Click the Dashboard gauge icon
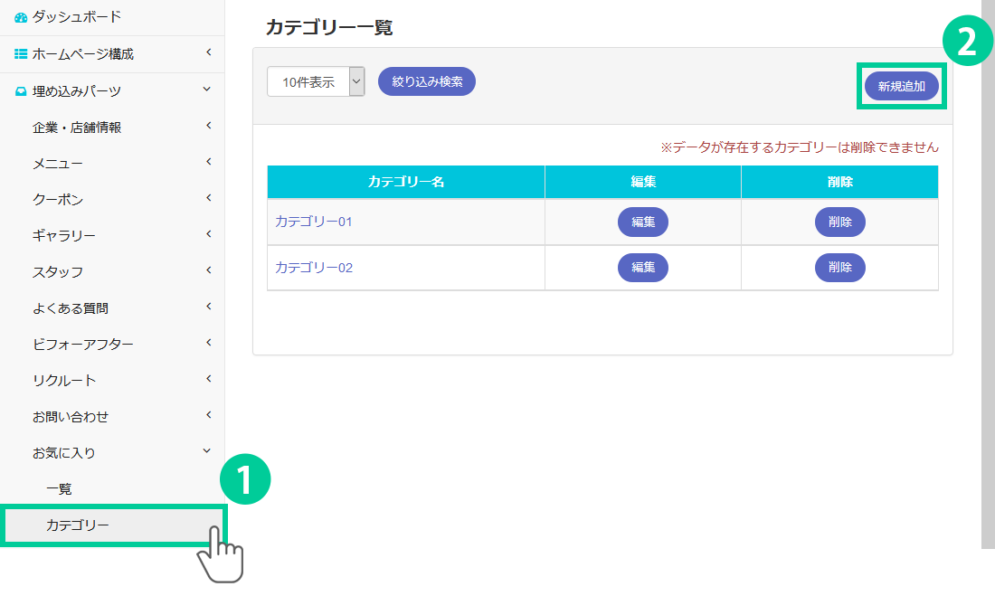This screenshot has width=995, height=596. coord(21,17)
